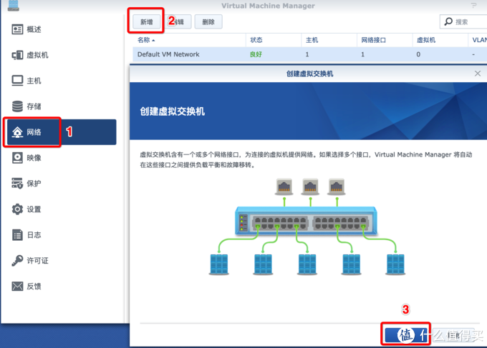Screen dimensions: 487x348
Task: Open the 反馈 feedback label
Action: pyautogui.click(x=34, y=287)
